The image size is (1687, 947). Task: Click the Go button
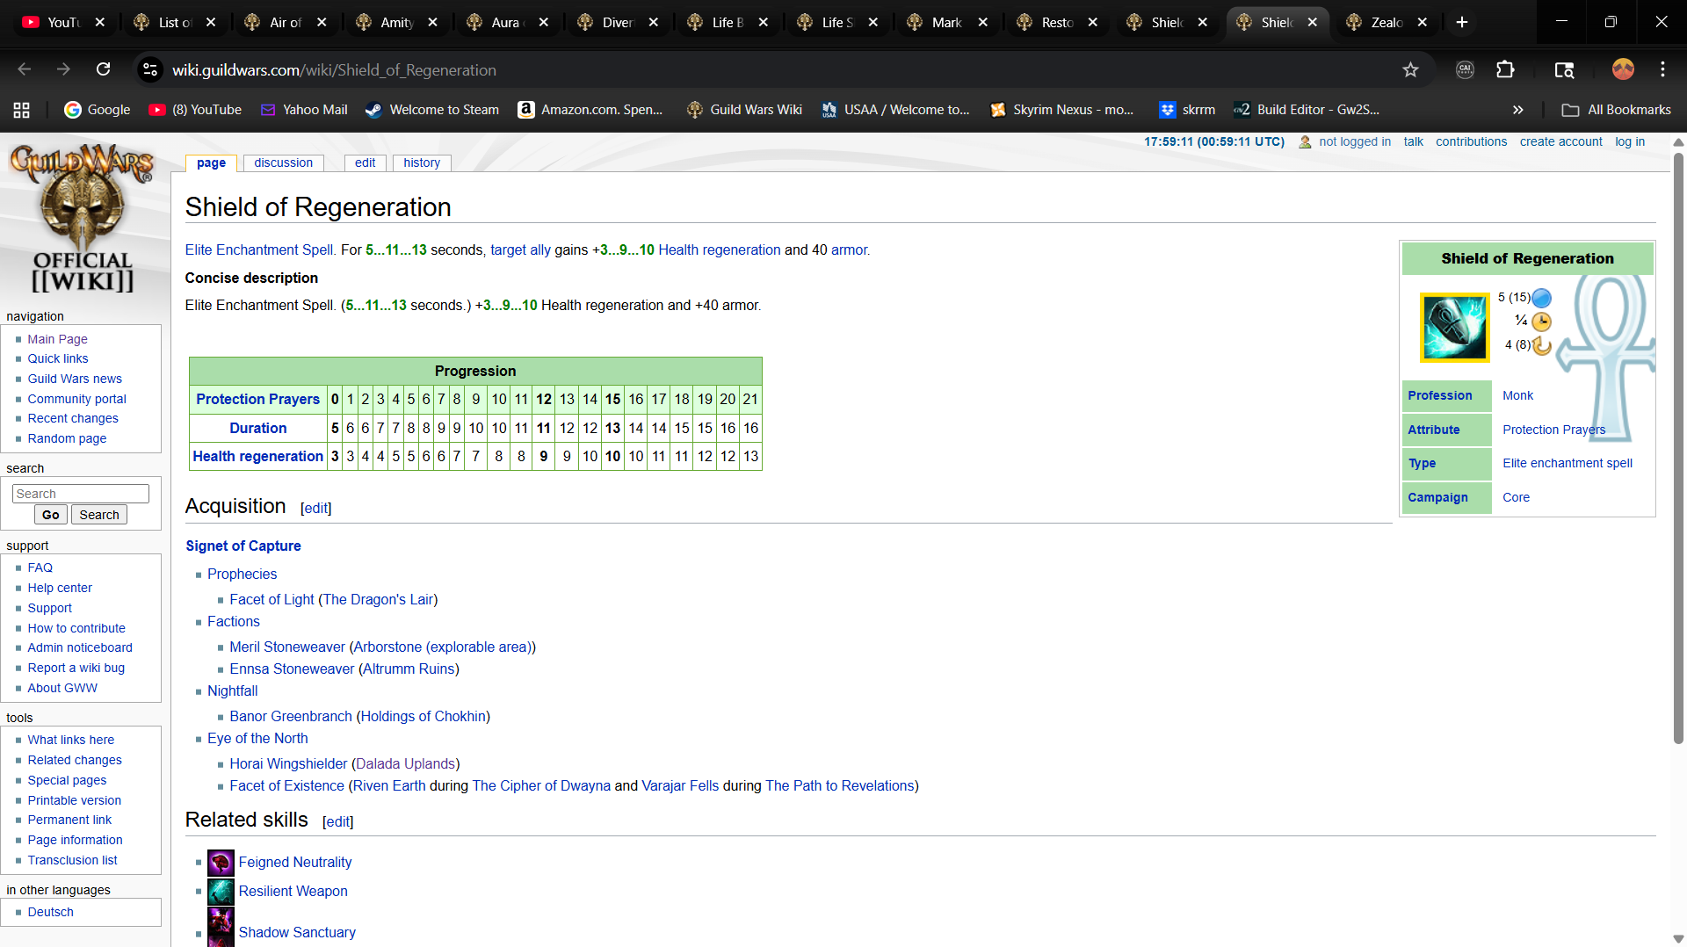coord(51,515)
